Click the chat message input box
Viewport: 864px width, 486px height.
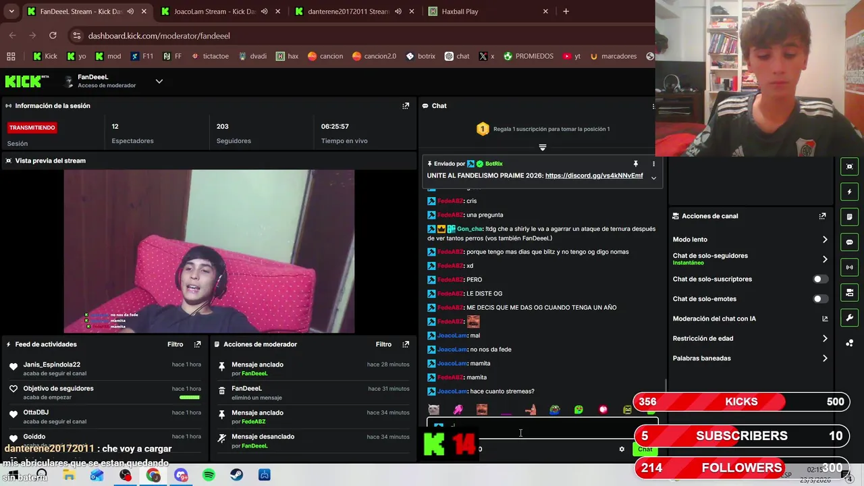click(x=542, y=427)
